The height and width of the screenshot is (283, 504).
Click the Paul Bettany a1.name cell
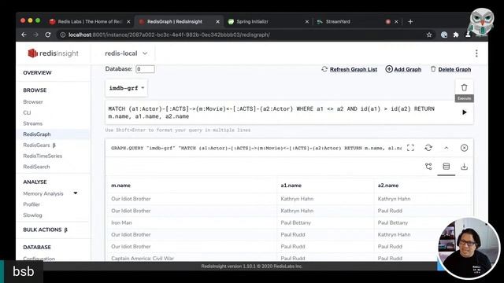pyautogui.click(x=296, y=222)
